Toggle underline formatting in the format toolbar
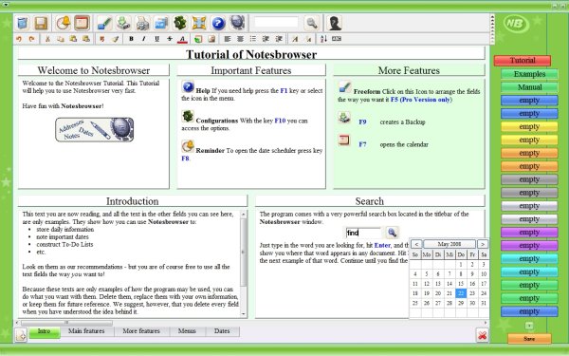The image size is (569, 356). 156,39
